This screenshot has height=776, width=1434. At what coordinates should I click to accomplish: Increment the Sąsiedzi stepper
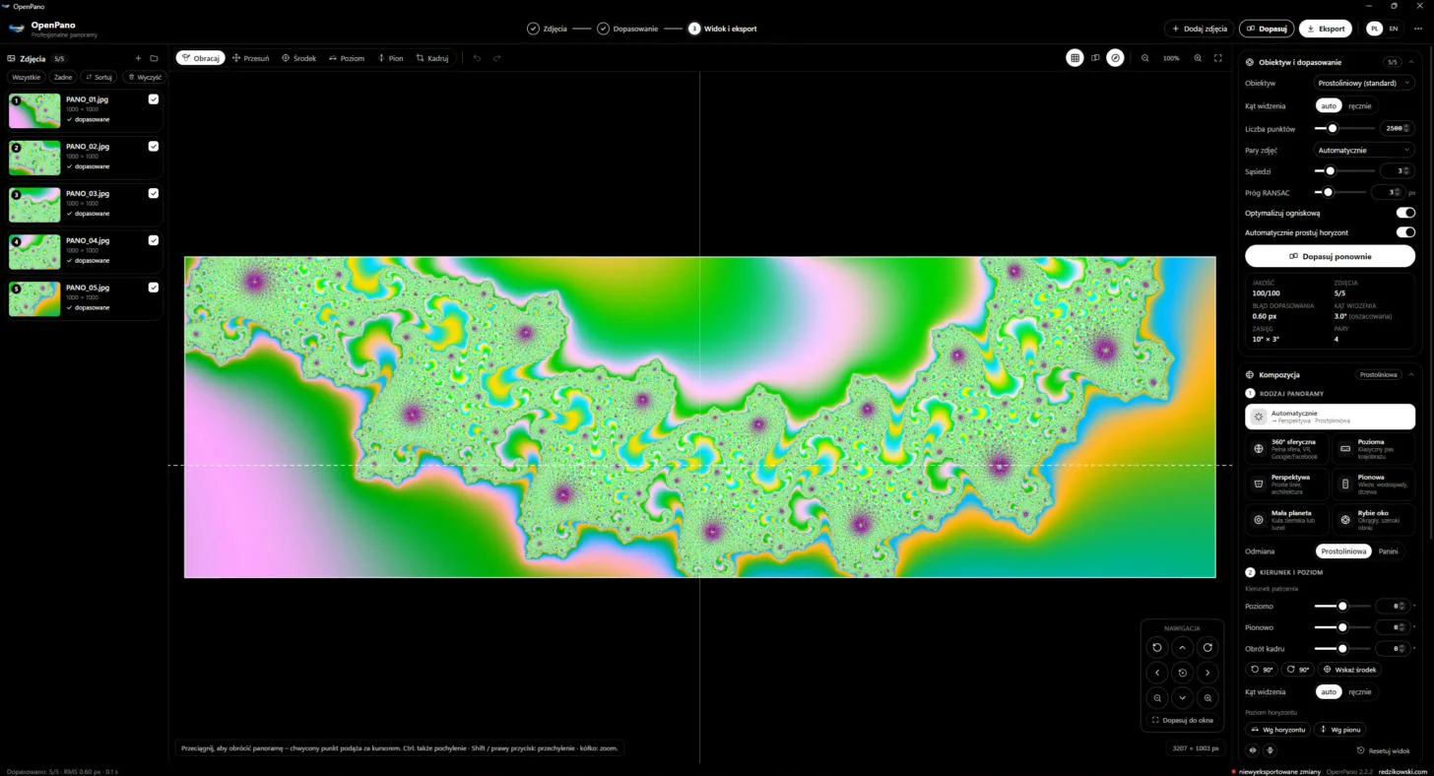coord(1407,168)
